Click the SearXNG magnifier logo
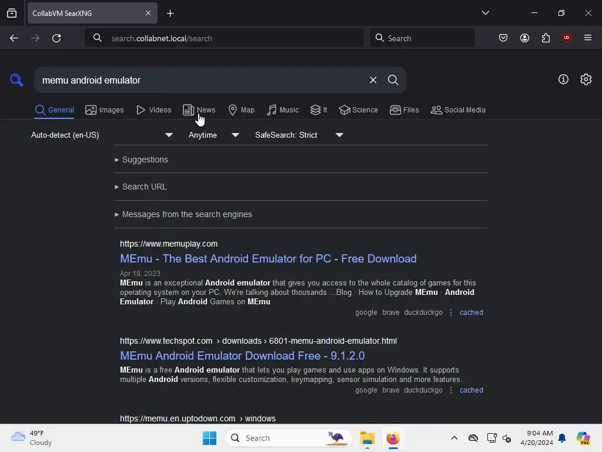 (16, 80)
